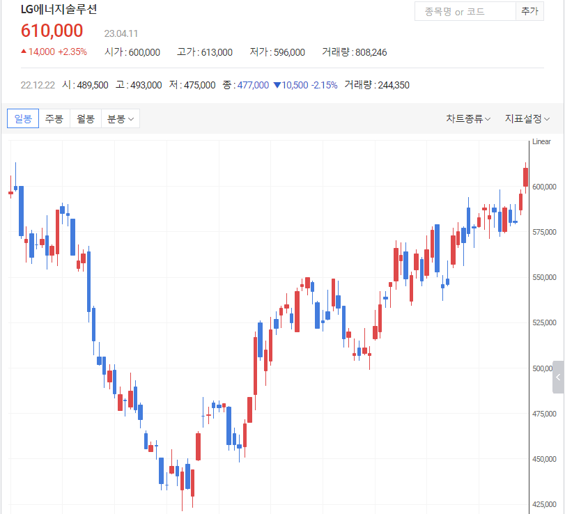Click the hovered date 22.12.22
Screen dimensions: 565x514
(x=38, y=85)
